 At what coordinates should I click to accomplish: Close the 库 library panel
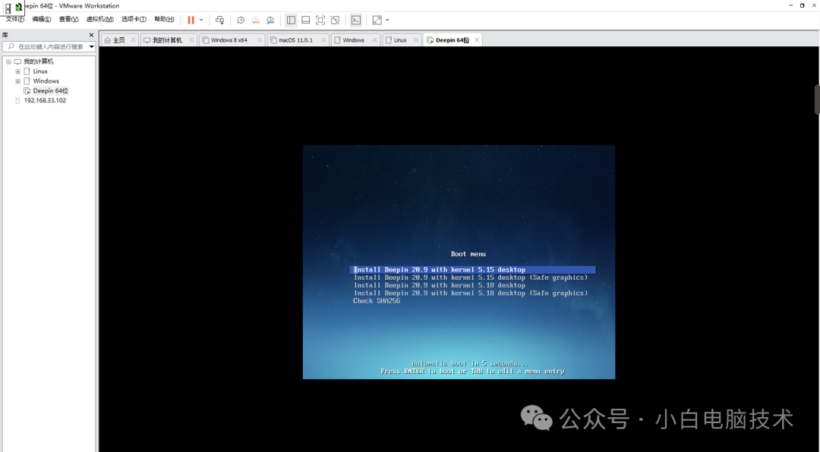(x=91, y=35)
